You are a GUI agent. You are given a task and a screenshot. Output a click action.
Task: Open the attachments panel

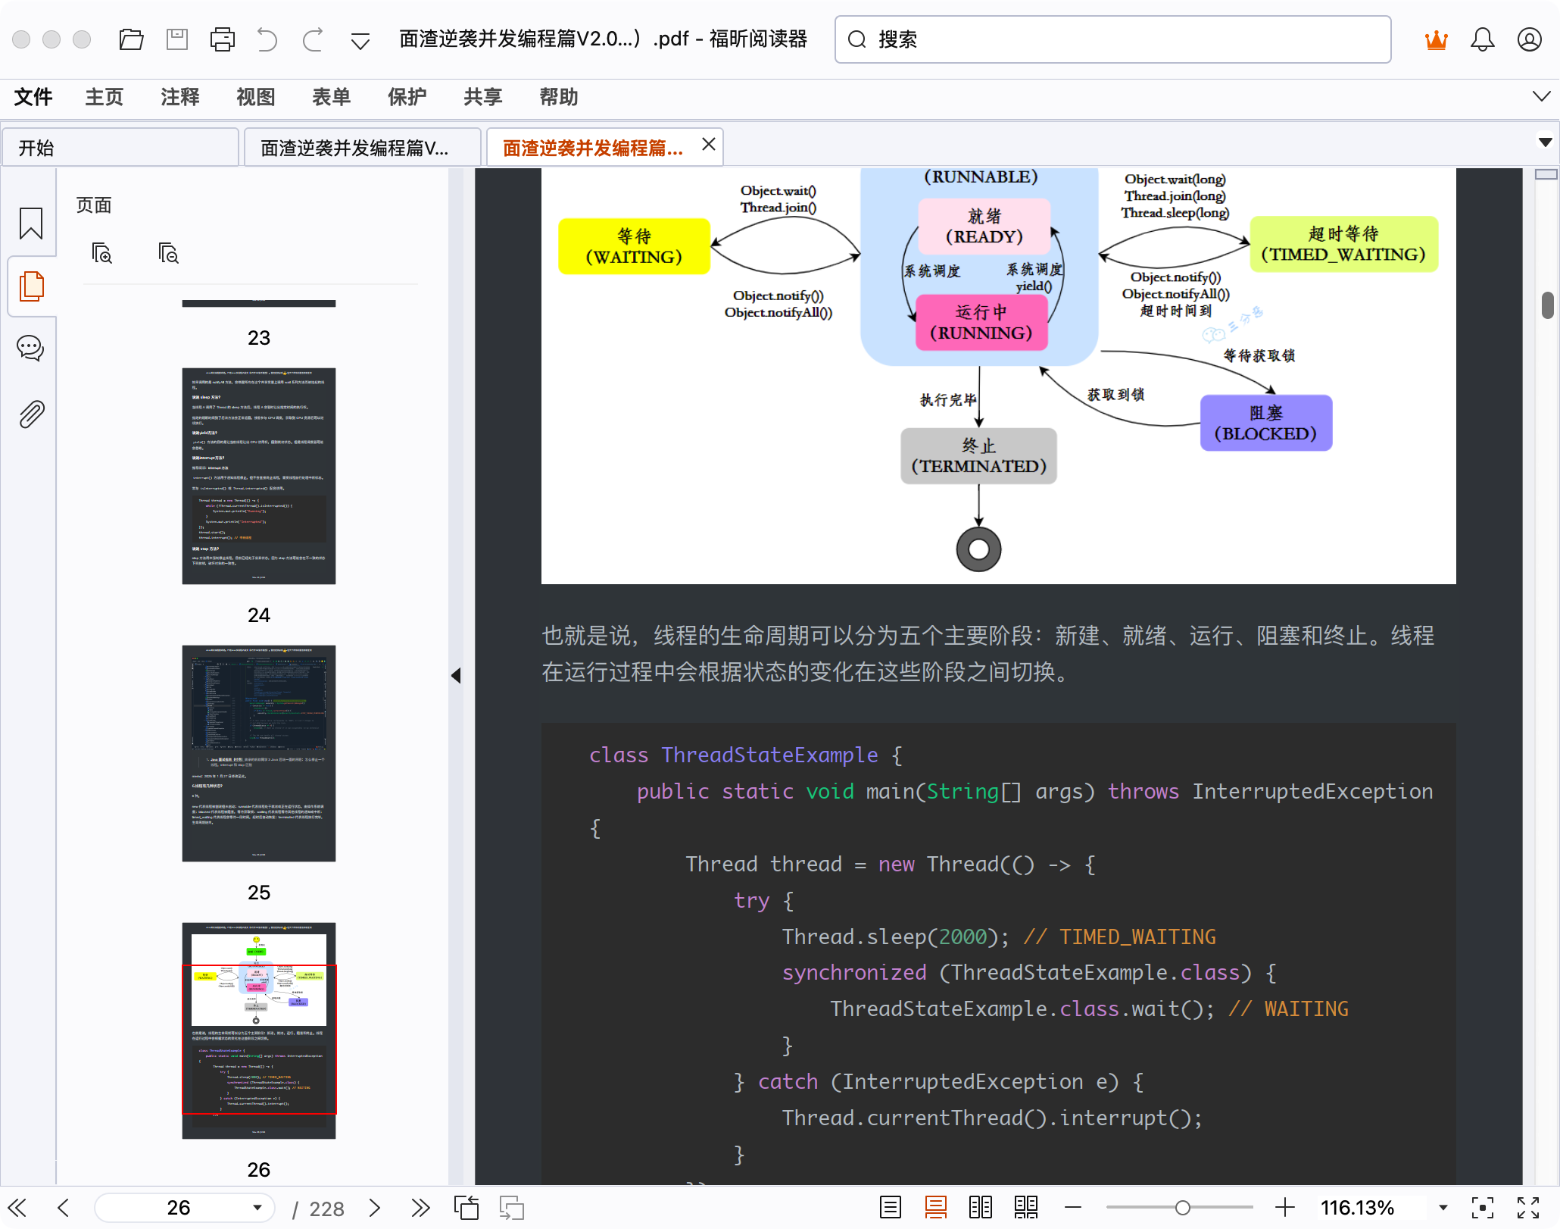click(30, 413)
